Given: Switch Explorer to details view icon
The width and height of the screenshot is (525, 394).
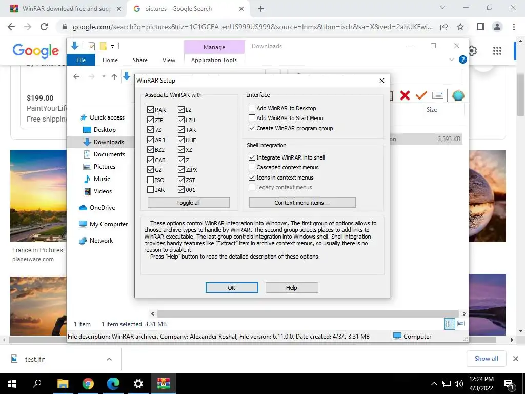Looking at the screenshot, I should (450, 324).
